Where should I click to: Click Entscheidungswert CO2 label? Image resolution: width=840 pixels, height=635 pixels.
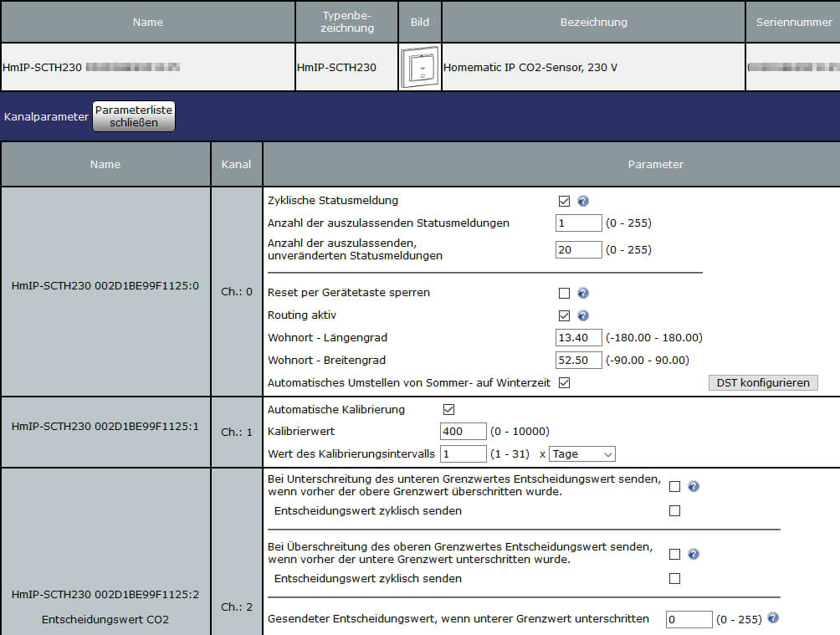coord(105,619)
